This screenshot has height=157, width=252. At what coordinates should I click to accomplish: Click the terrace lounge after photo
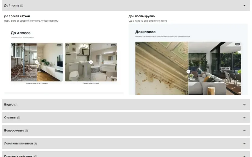[215, 68]
